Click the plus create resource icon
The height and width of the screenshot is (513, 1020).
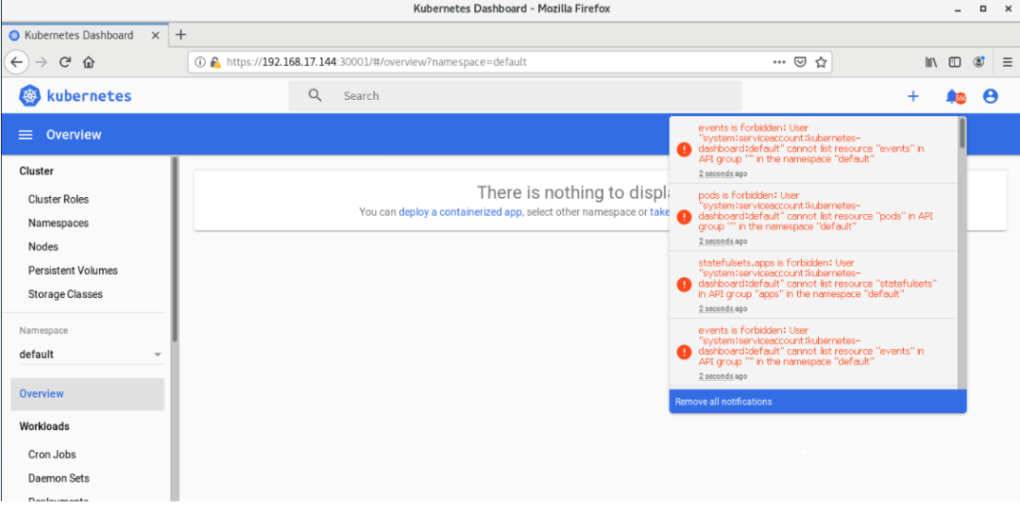point(913,96)
